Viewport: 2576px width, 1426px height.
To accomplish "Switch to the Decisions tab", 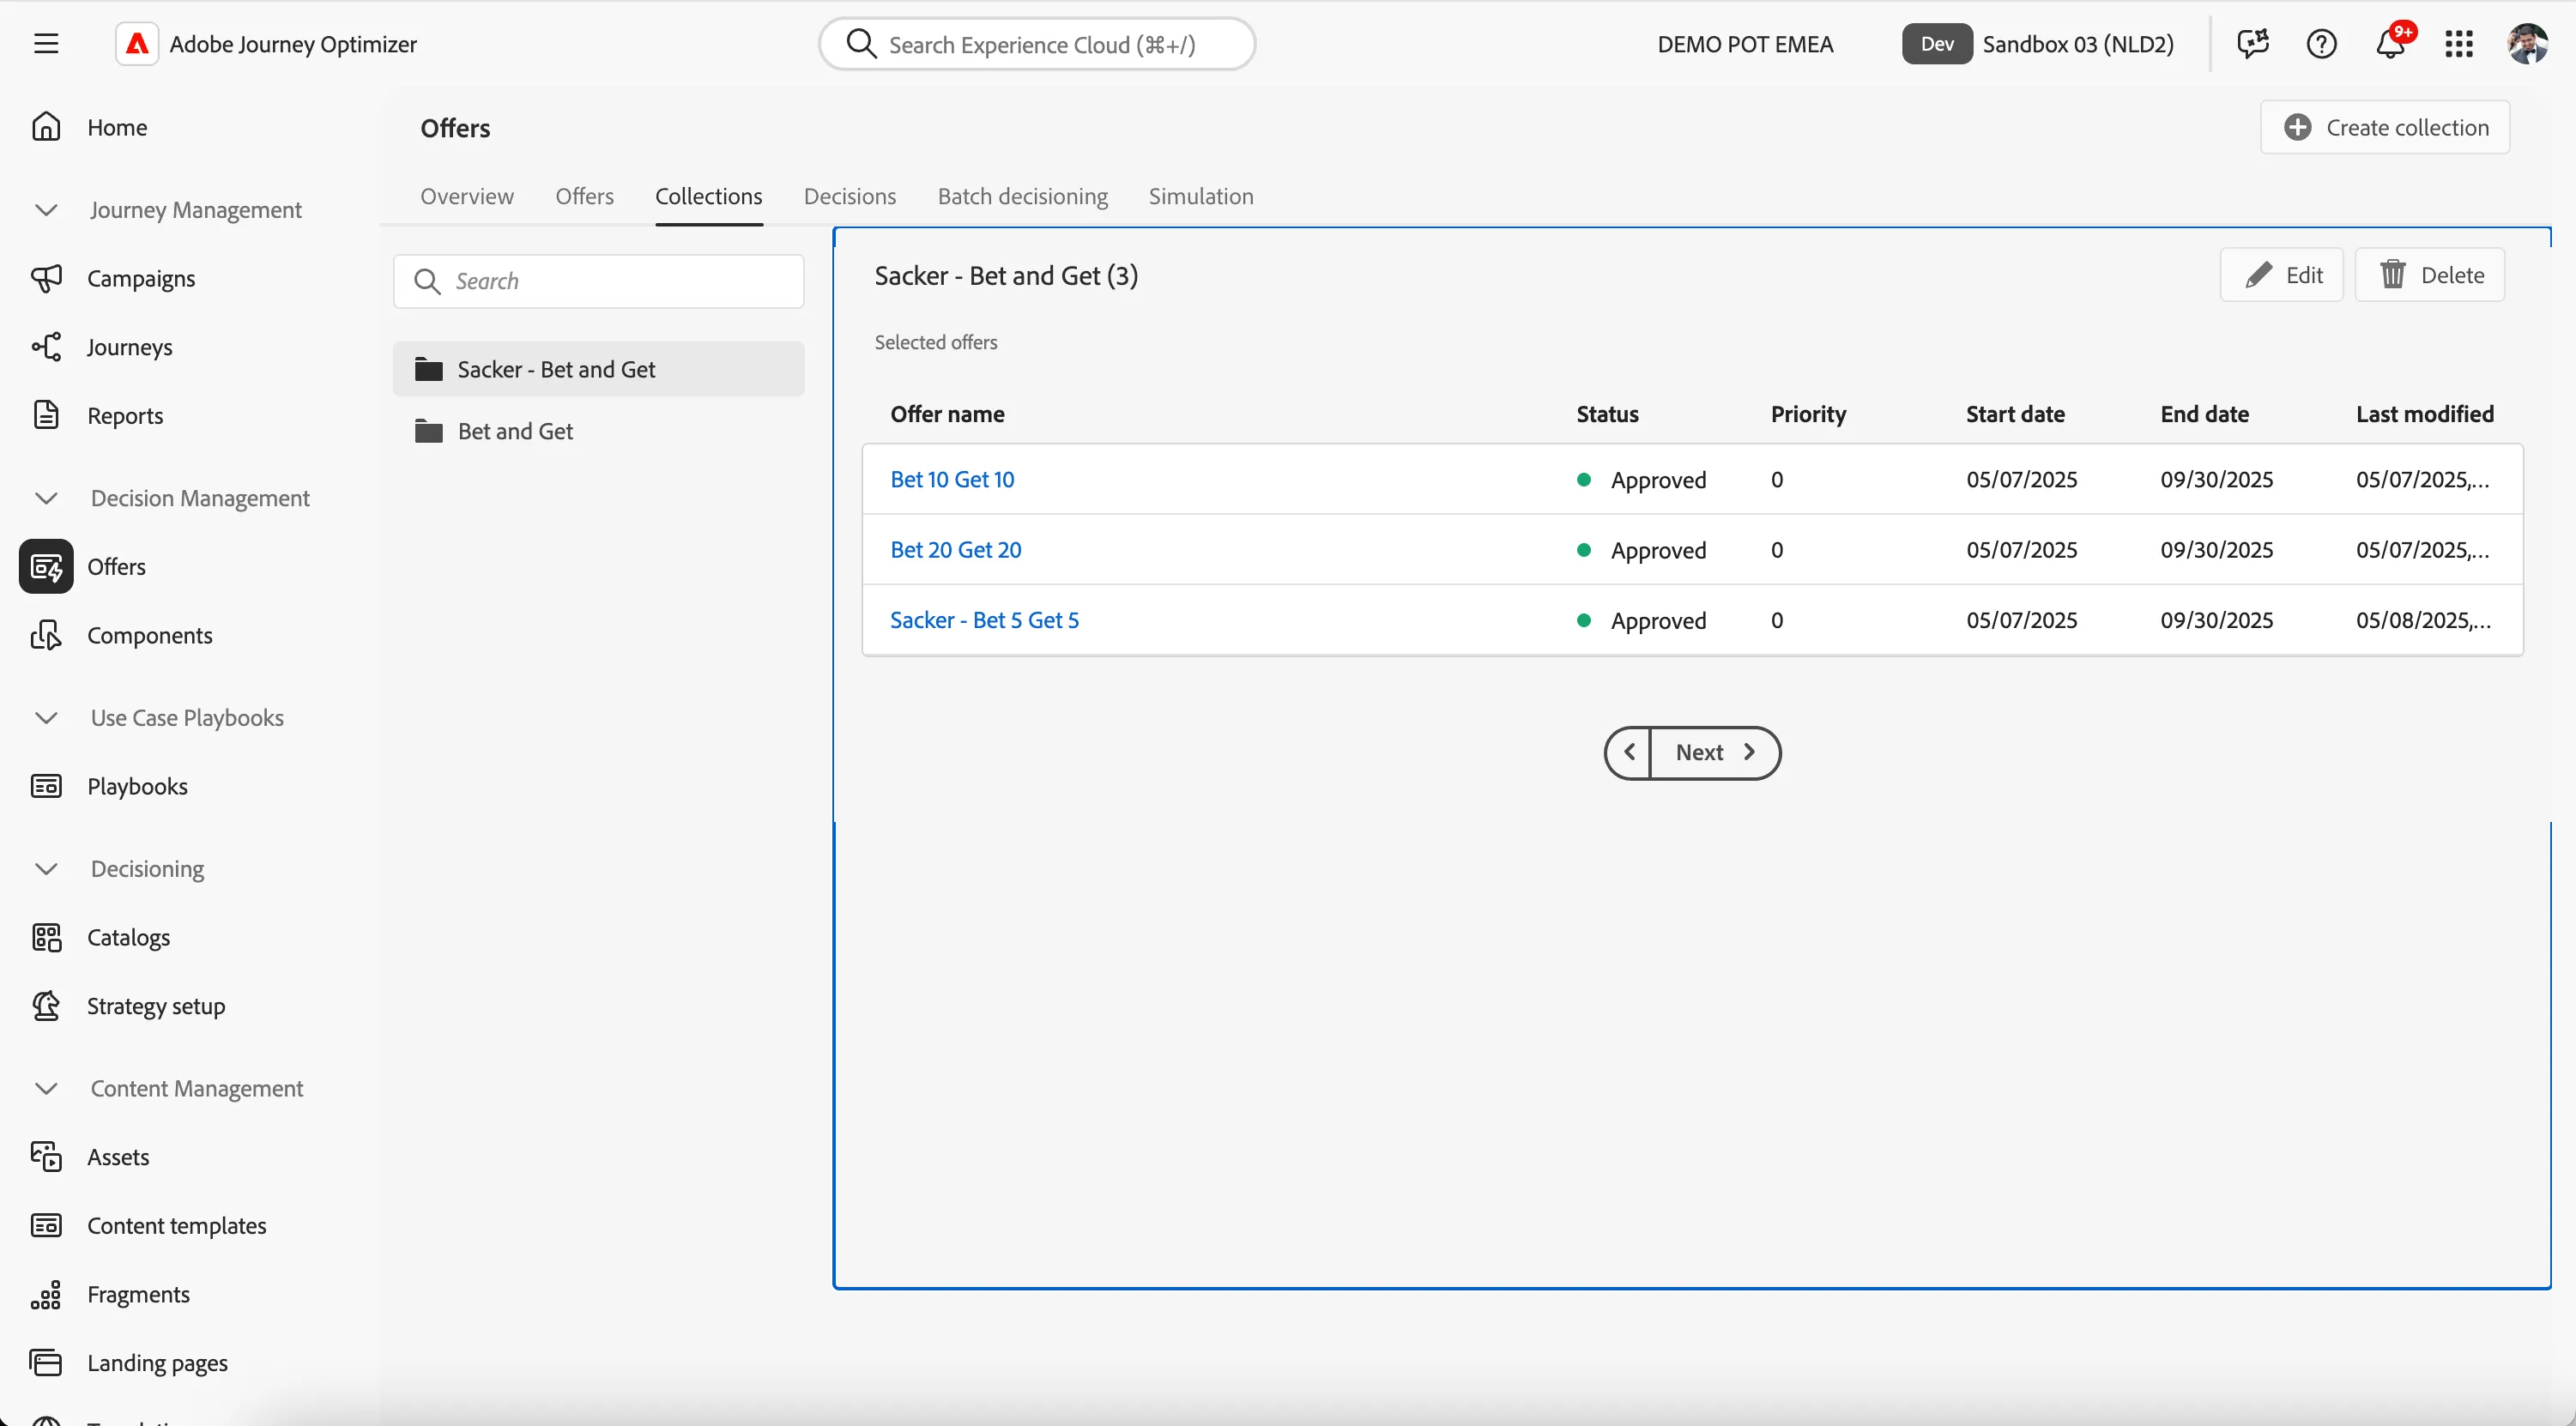I will [850, 196].
